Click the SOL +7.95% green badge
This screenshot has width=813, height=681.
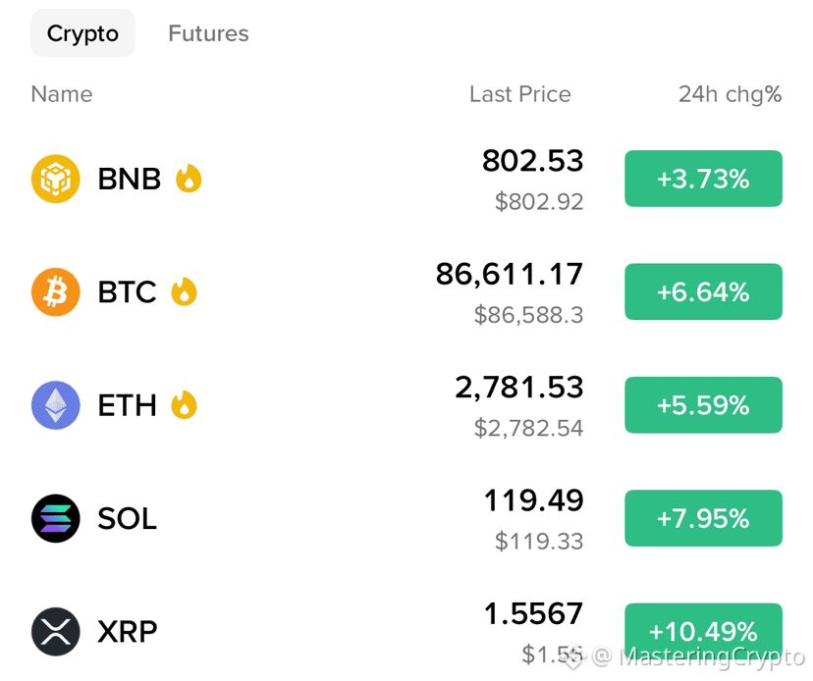coord(704,518)
